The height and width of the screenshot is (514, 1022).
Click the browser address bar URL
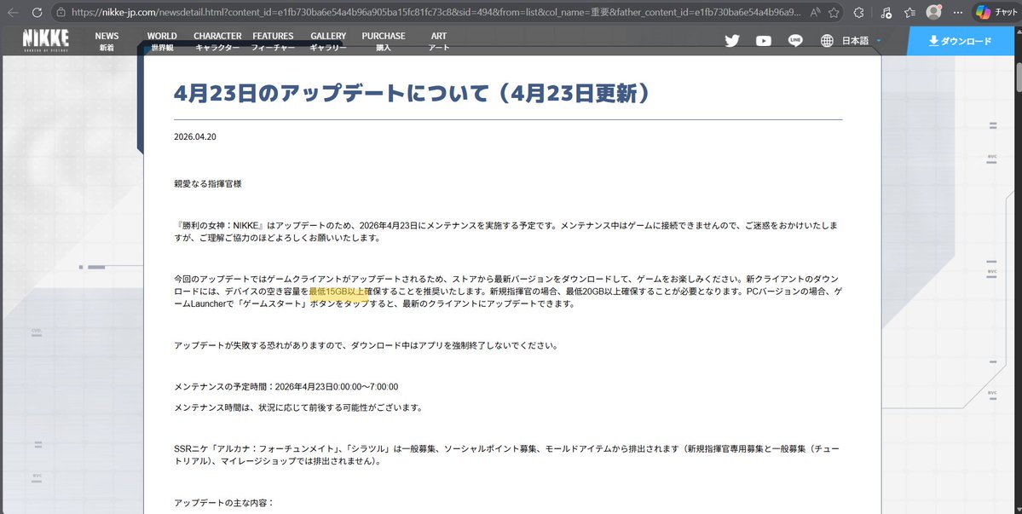pos(436,13)
